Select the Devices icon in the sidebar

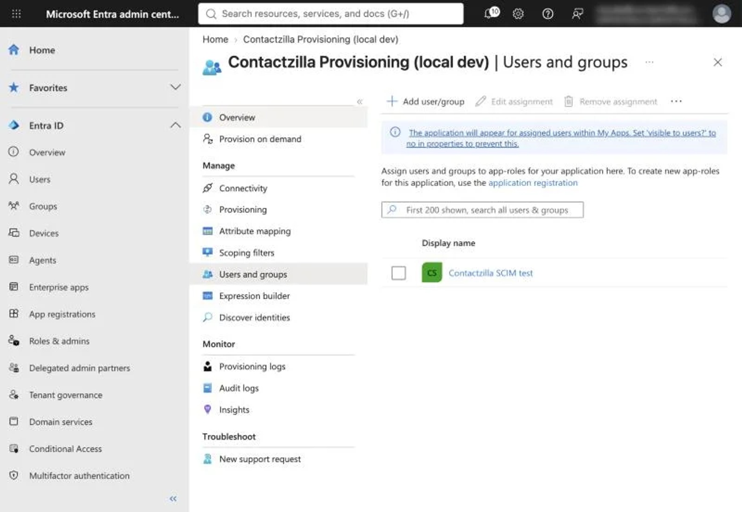[14, 233]
